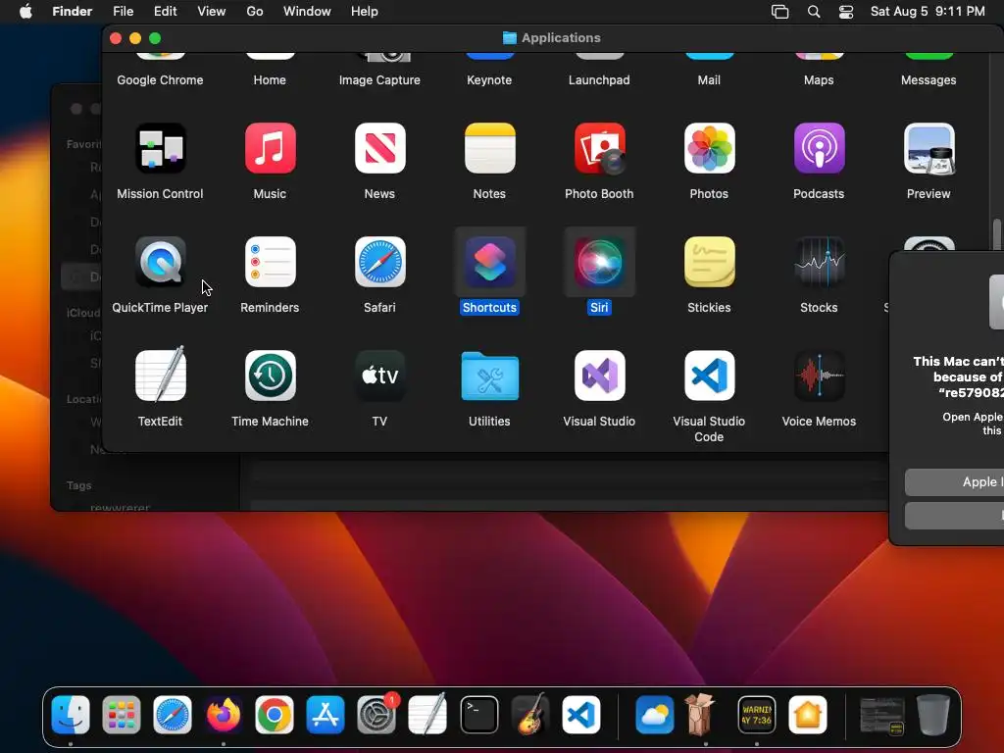Open Google Chrome from the Dock
Screen dimensions: 1004x753
(x=275, y=715)
